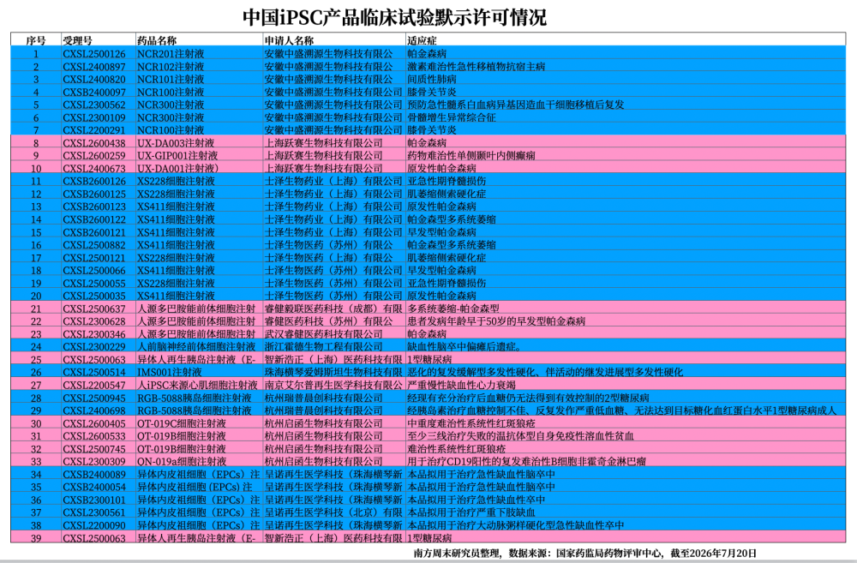
Task: Select the OT-019C细胞注射液 cell
Action: [x=182, y=423]
